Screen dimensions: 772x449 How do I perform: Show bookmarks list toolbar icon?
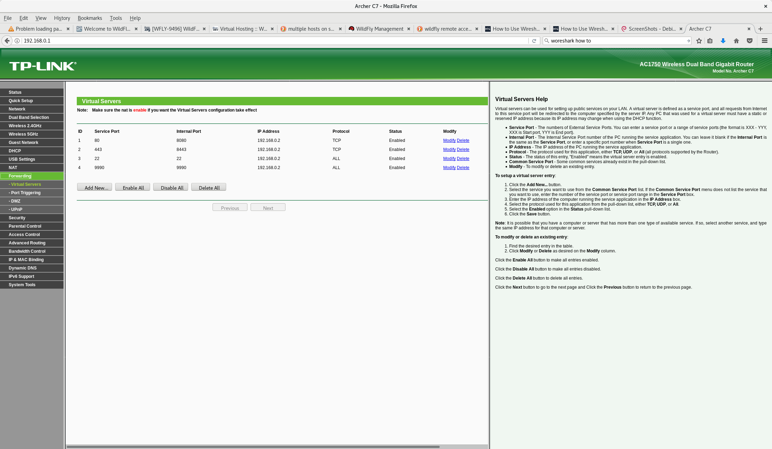tap(710, 41)
